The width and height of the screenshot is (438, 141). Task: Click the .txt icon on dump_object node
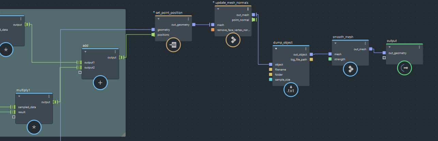coord(291,90)
